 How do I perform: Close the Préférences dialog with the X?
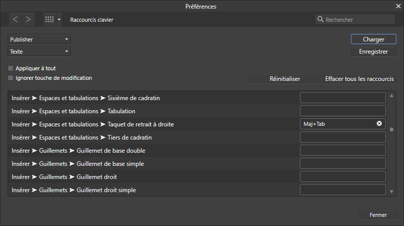(x=398, y=6)
